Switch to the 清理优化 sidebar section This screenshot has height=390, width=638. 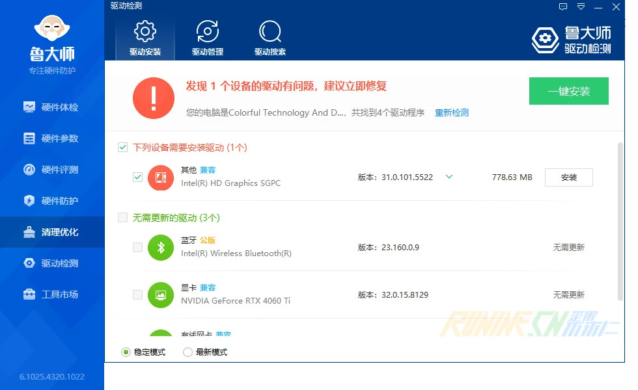click(x=52, y=231)
